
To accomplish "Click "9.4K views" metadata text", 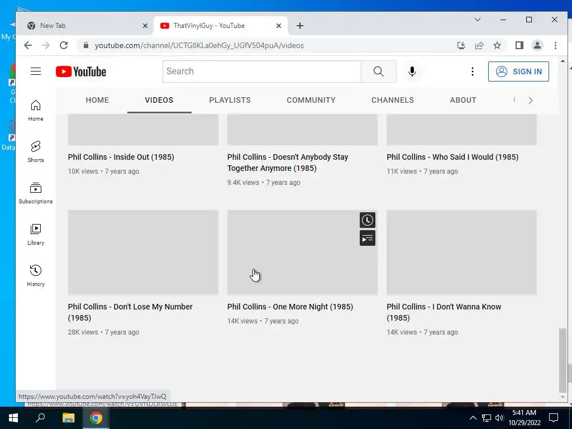I will (x=243, y=183).
